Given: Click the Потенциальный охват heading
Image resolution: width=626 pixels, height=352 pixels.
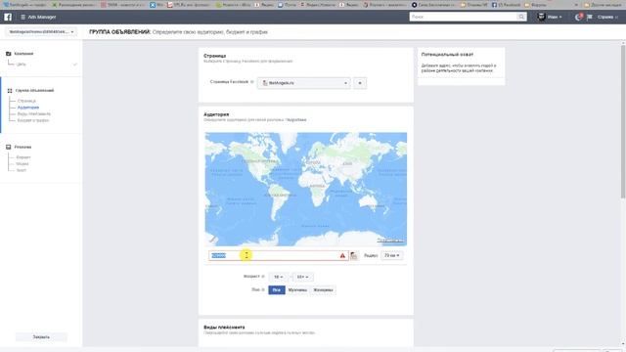Looking at the screenshot, I should pos(447,55).
